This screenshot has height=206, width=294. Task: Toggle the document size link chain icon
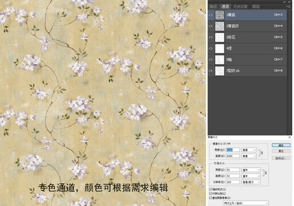tap(265, 173)
